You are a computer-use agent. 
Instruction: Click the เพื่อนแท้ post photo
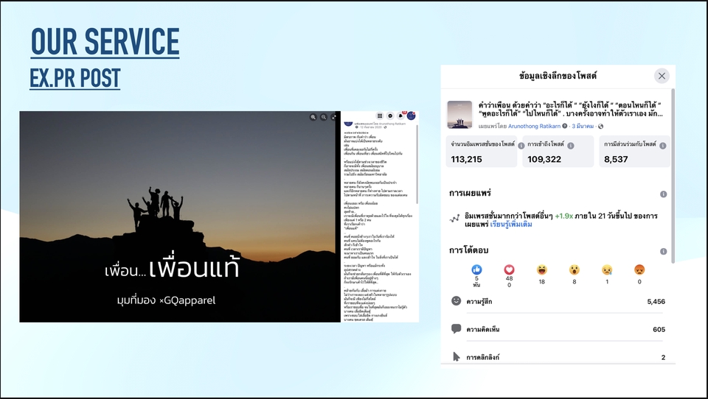pyautogui.click(x=180, y=216)
